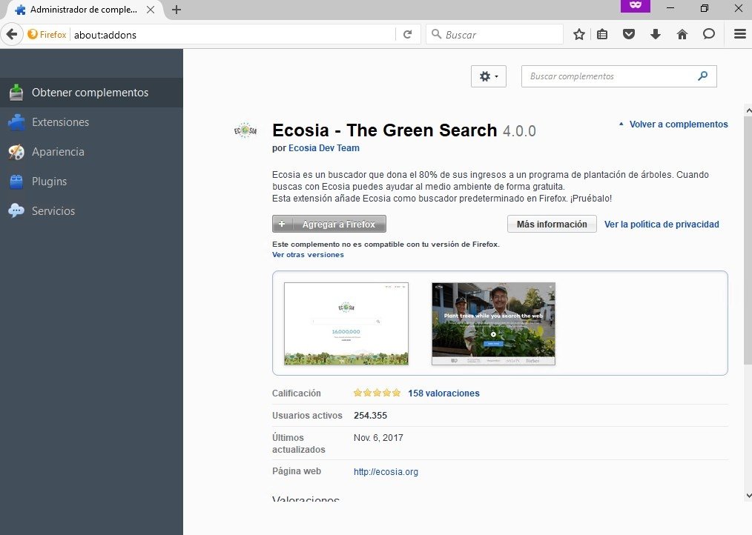The image size is (752, 535).
Task: Click the Ecosia logo icon
Action: coord(245,130)
